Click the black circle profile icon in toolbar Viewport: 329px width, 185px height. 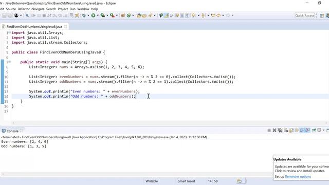(16, 15)
